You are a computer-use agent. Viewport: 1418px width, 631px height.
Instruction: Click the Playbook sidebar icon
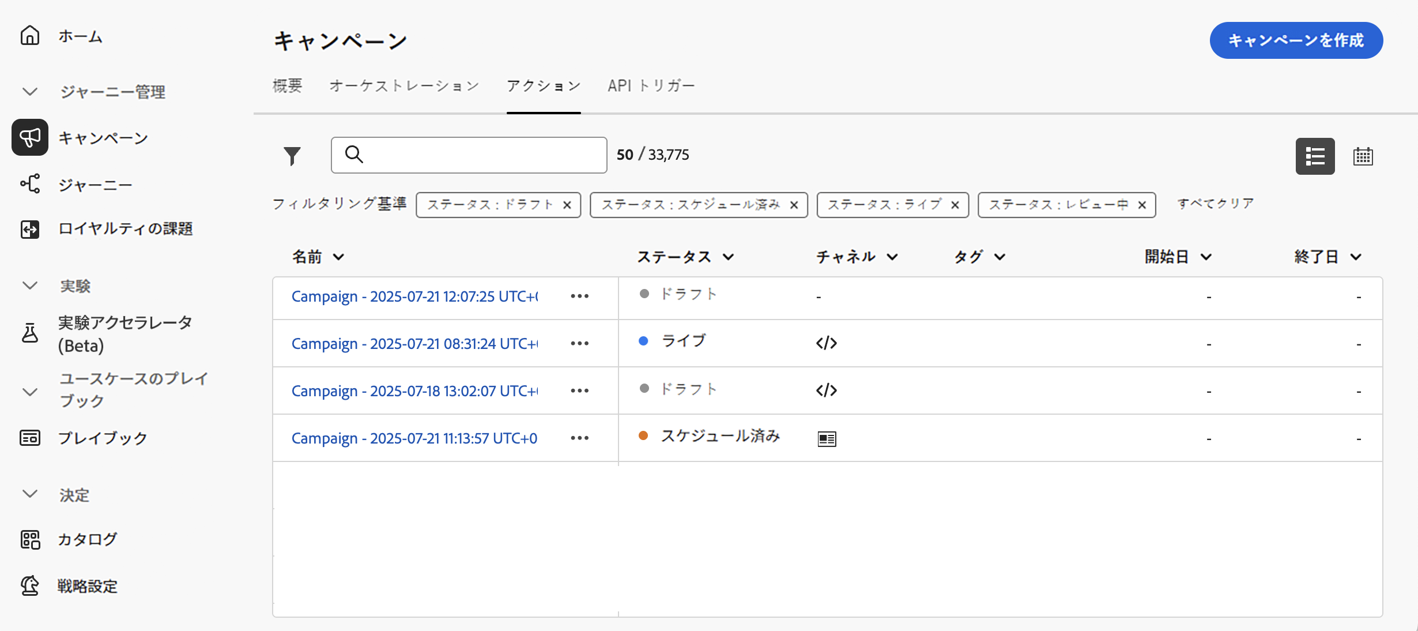pyautogui.click(x=30, y=438)
